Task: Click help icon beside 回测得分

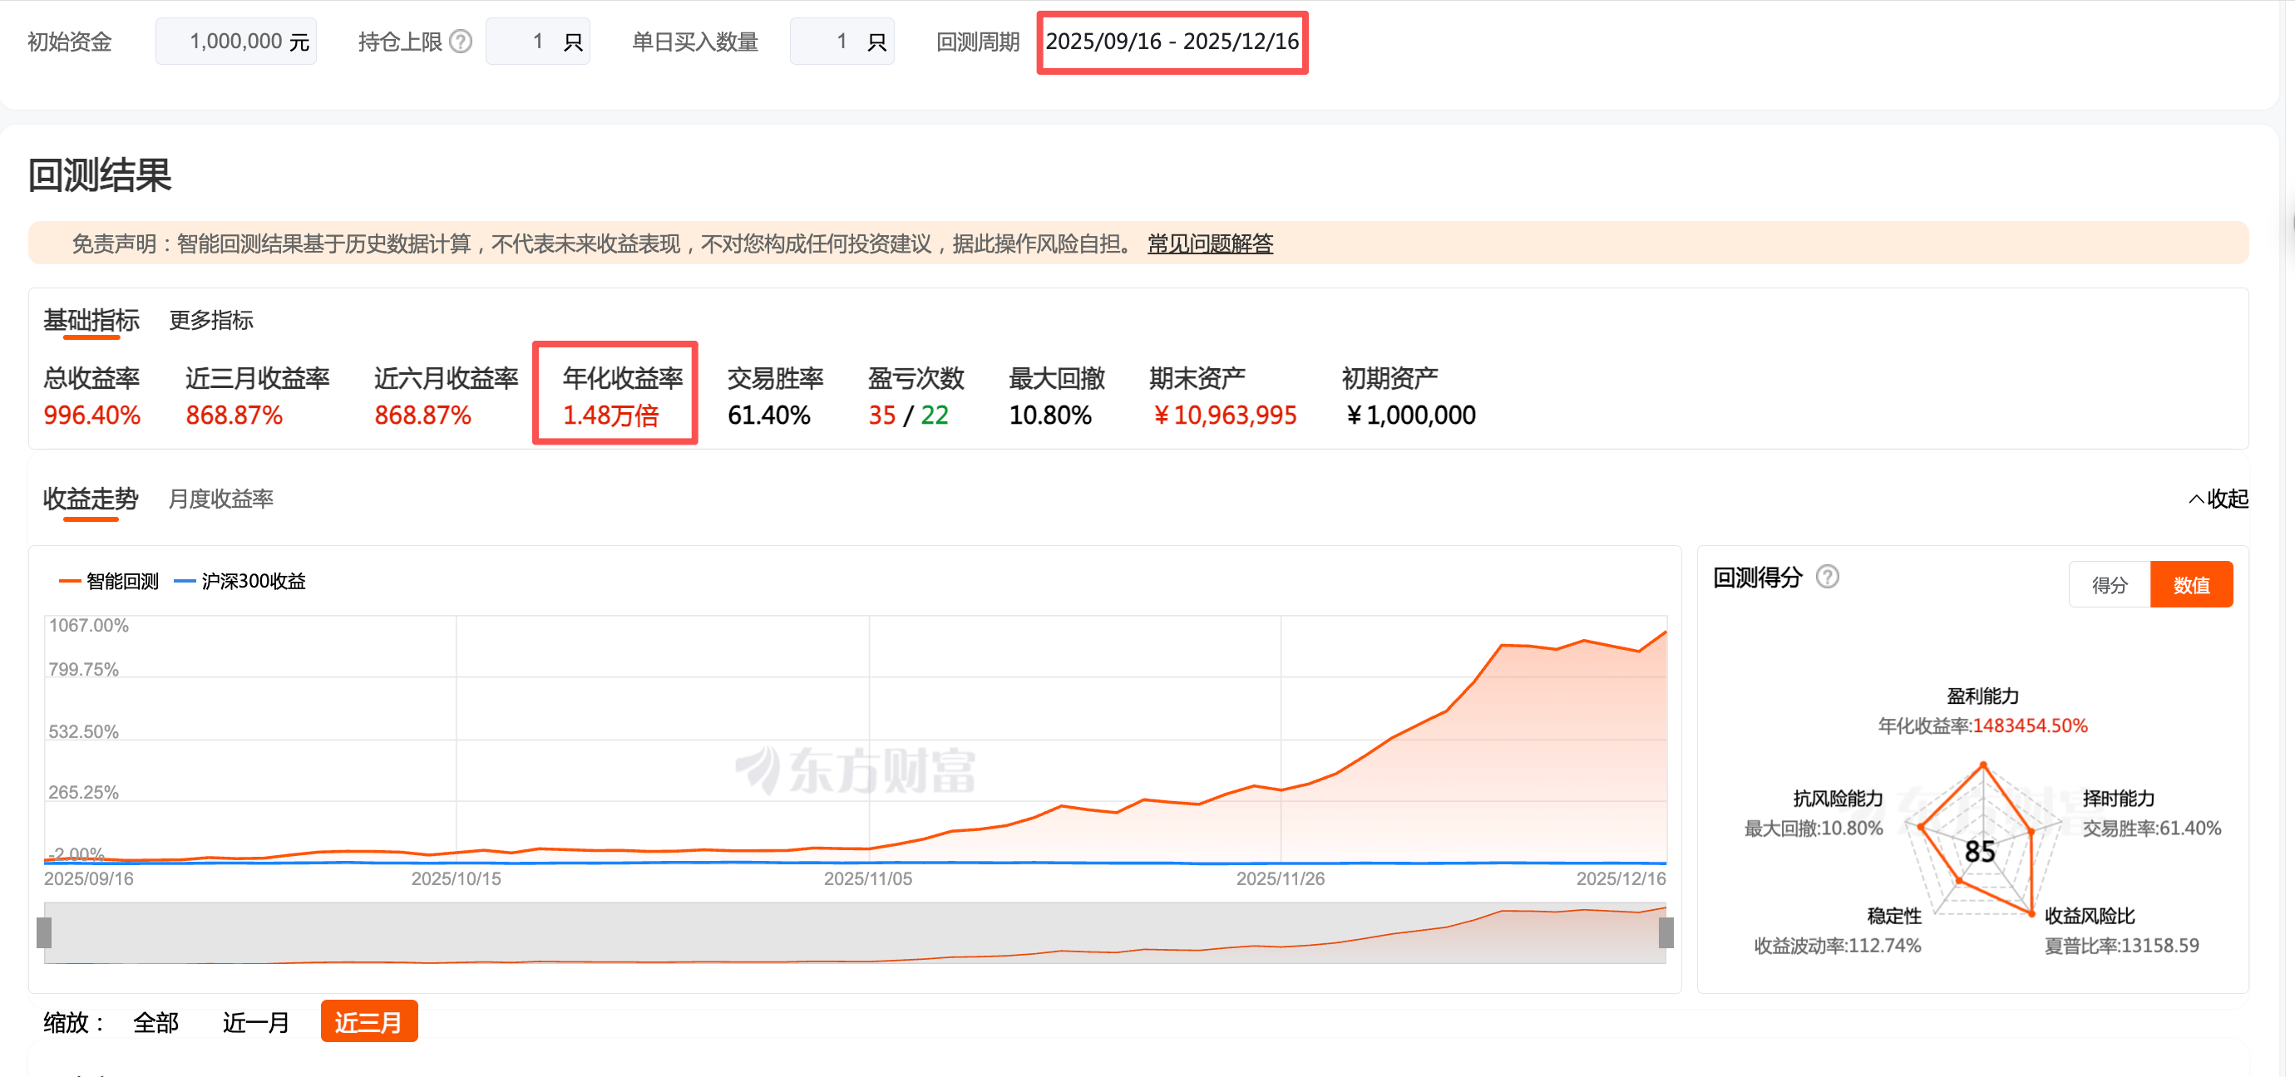Action: tap(1828, 577)
